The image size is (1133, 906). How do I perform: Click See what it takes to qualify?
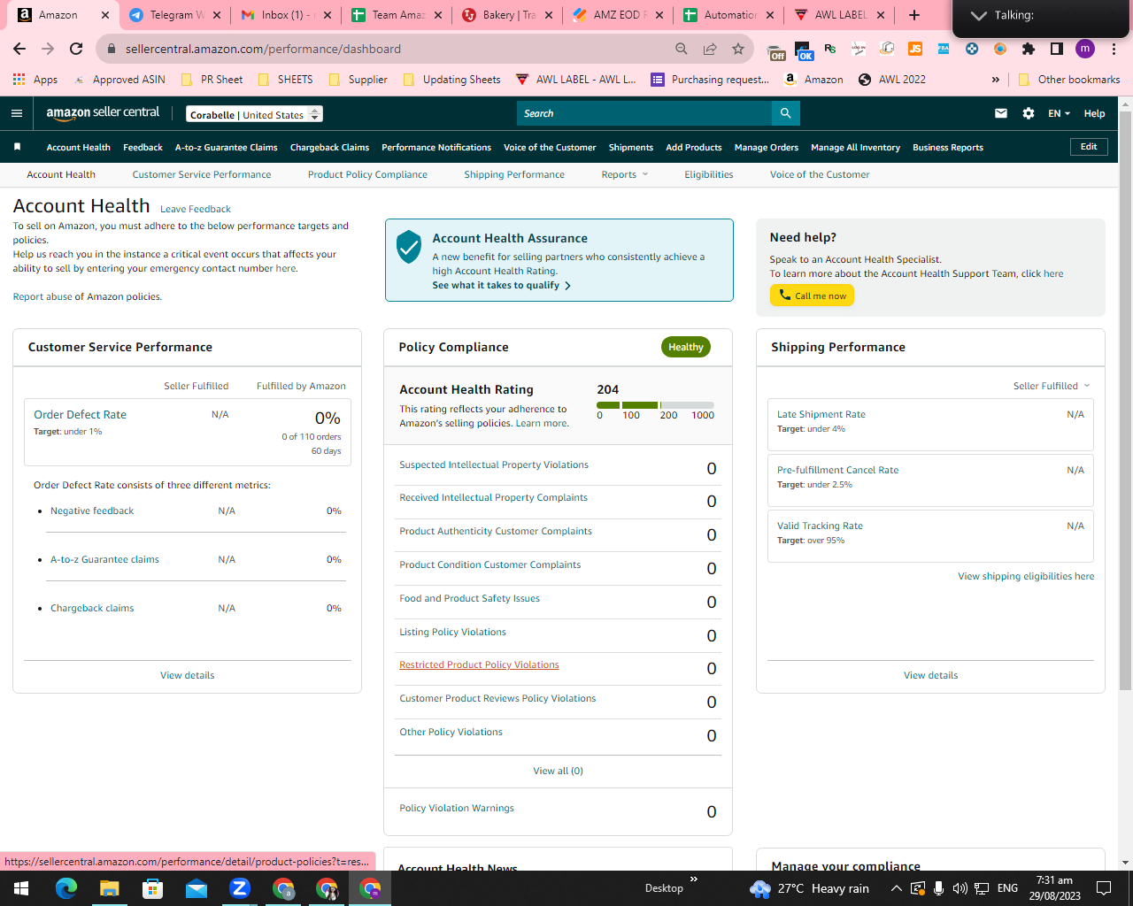tap(501, 285)
